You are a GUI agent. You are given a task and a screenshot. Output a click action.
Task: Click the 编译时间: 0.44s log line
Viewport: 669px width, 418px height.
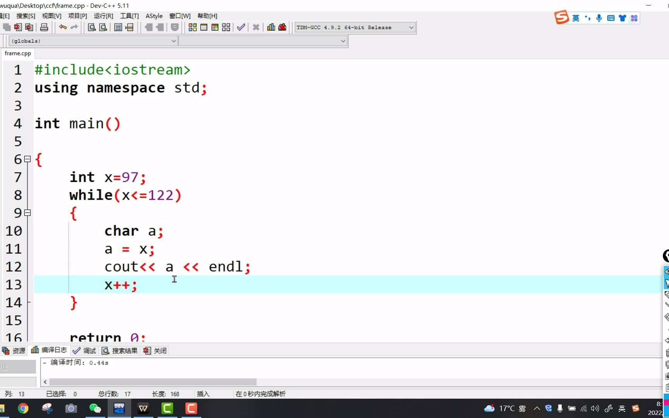coord(76,363)
